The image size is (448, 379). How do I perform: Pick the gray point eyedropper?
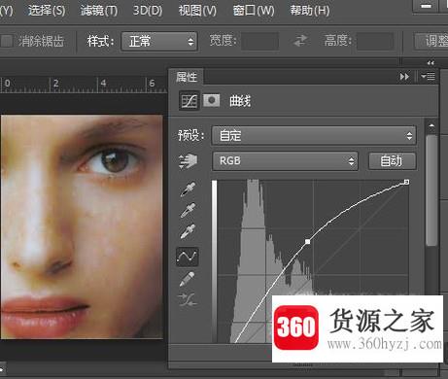tap(188, 210)
